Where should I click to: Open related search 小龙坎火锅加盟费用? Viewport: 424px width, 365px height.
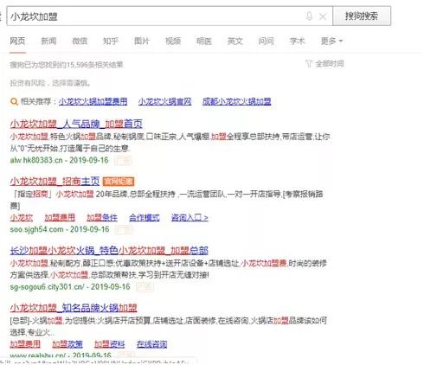coord(93,101)
